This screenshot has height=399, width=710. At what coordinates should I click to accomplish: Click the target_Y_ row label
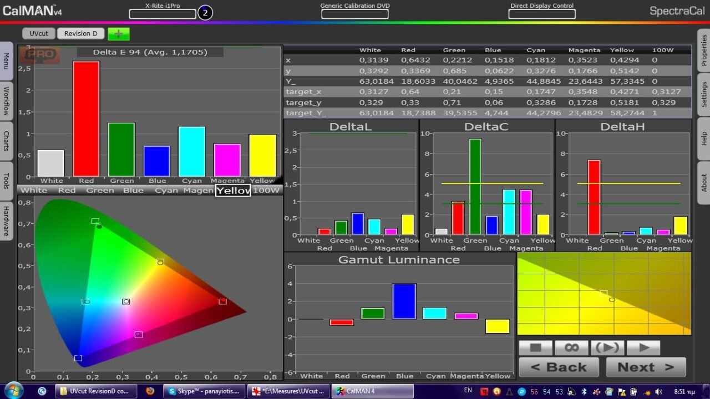(x=305, y=113)
